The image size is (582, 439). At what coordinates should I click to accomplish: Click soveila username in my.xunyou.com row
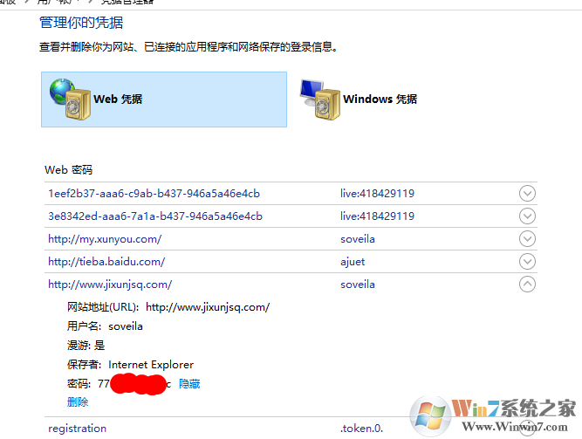[358, 239]
